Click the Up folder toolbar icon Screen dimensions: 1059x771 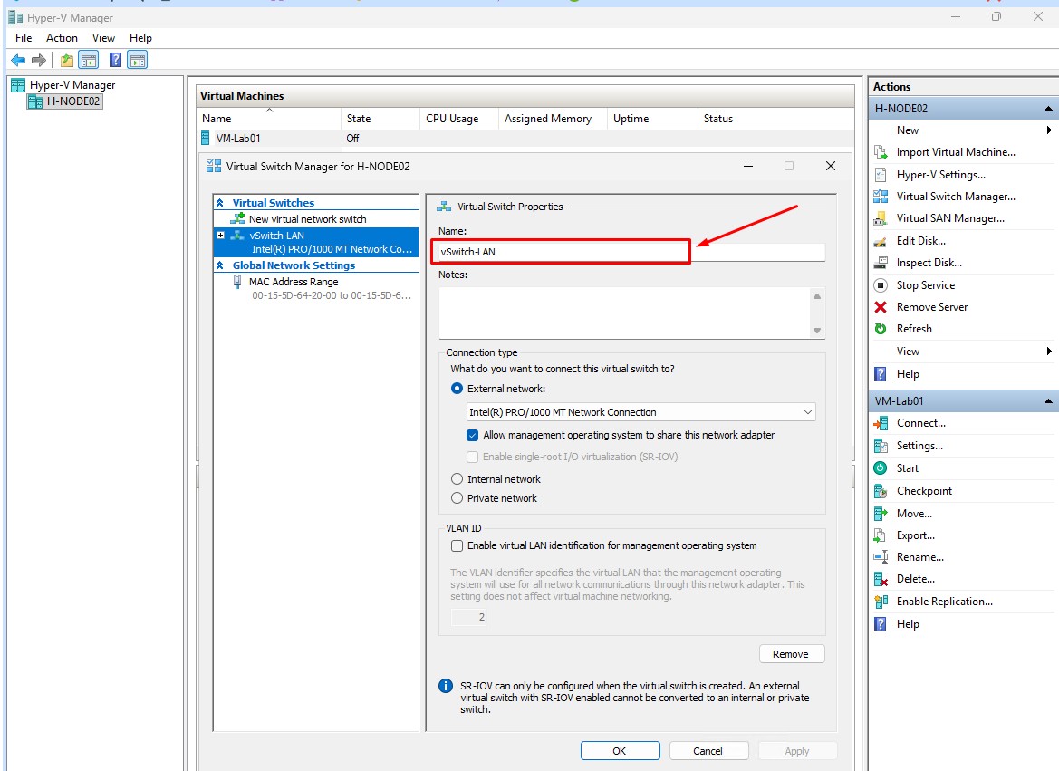point(66,60)
